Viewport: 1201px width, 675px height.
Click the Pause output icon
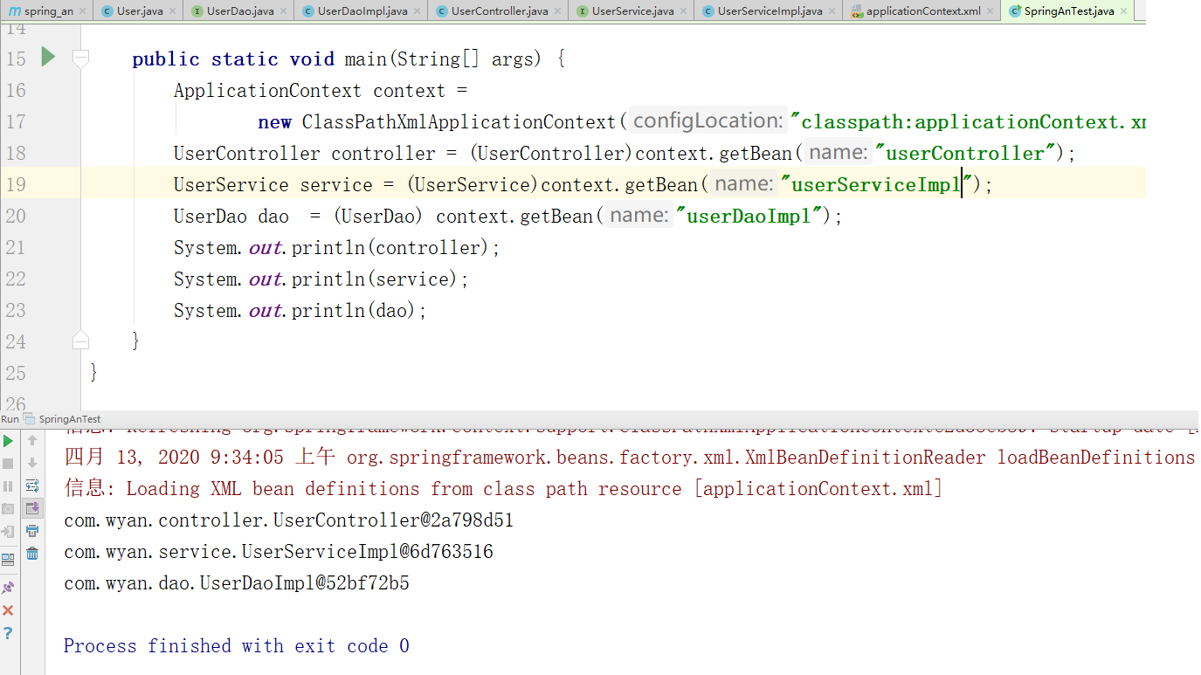8,486
